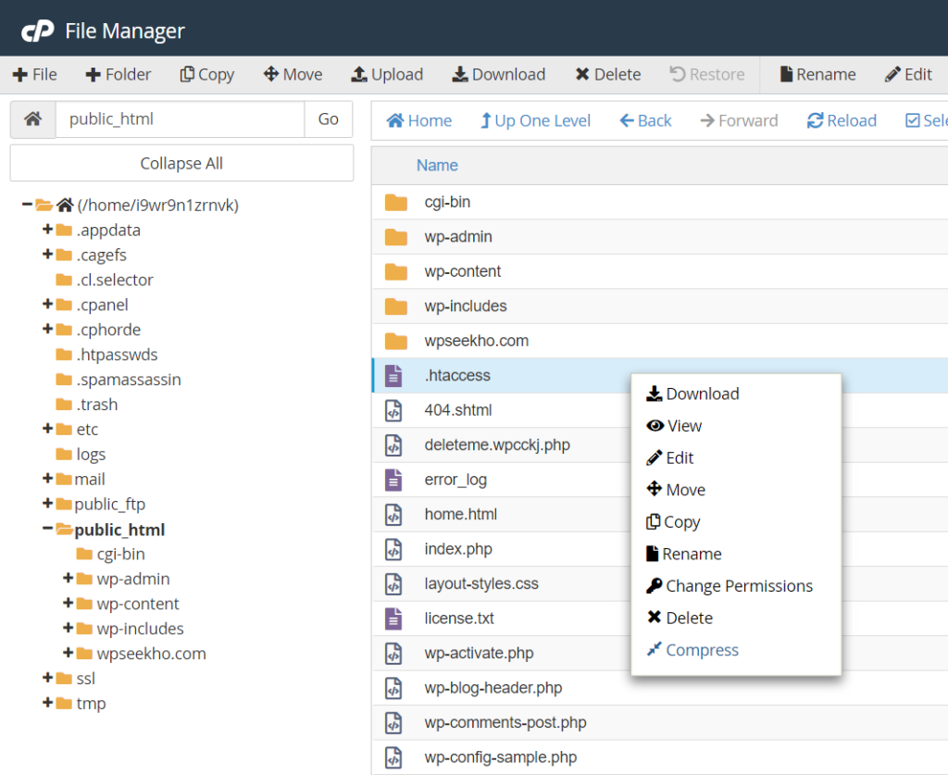Viewport: 948px width, 775px height.
Task: Select .htpasswds in the tree
Action: click(x=117, y=355)
